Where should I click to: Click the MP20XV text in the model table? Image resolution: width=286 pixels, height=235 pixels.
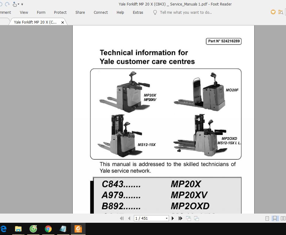(189, 195)
